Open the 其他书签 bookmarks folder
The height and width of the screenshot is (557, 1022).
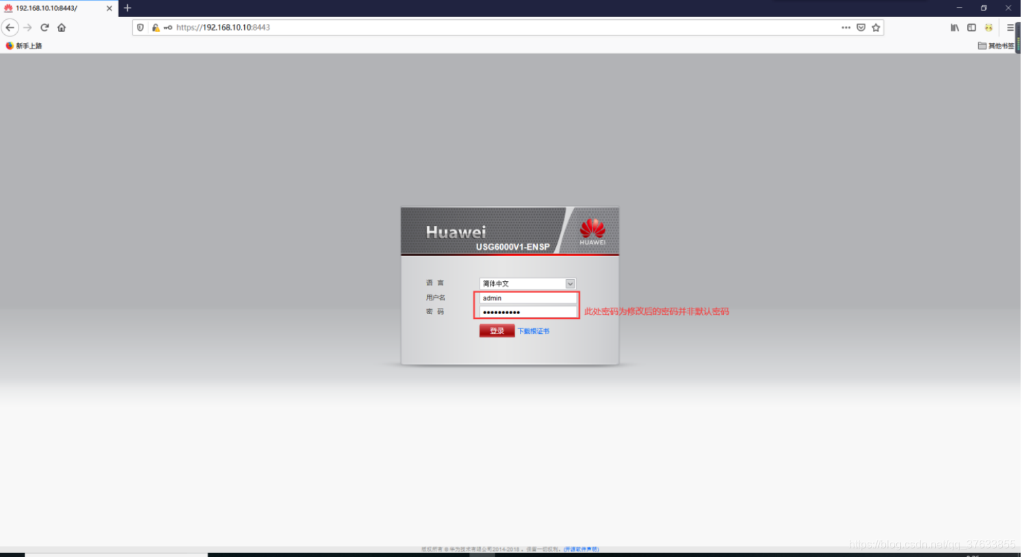(x=997, y=46)
